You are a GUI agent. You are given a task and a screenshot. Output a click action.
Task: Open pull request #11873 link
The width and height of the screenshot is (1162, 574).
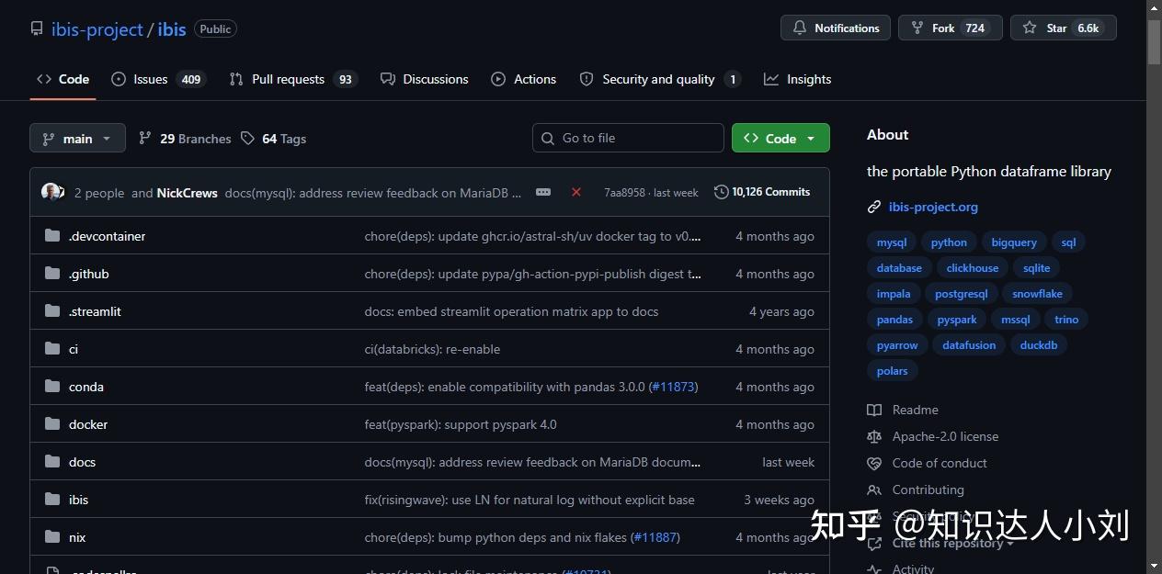coord(674,387)
